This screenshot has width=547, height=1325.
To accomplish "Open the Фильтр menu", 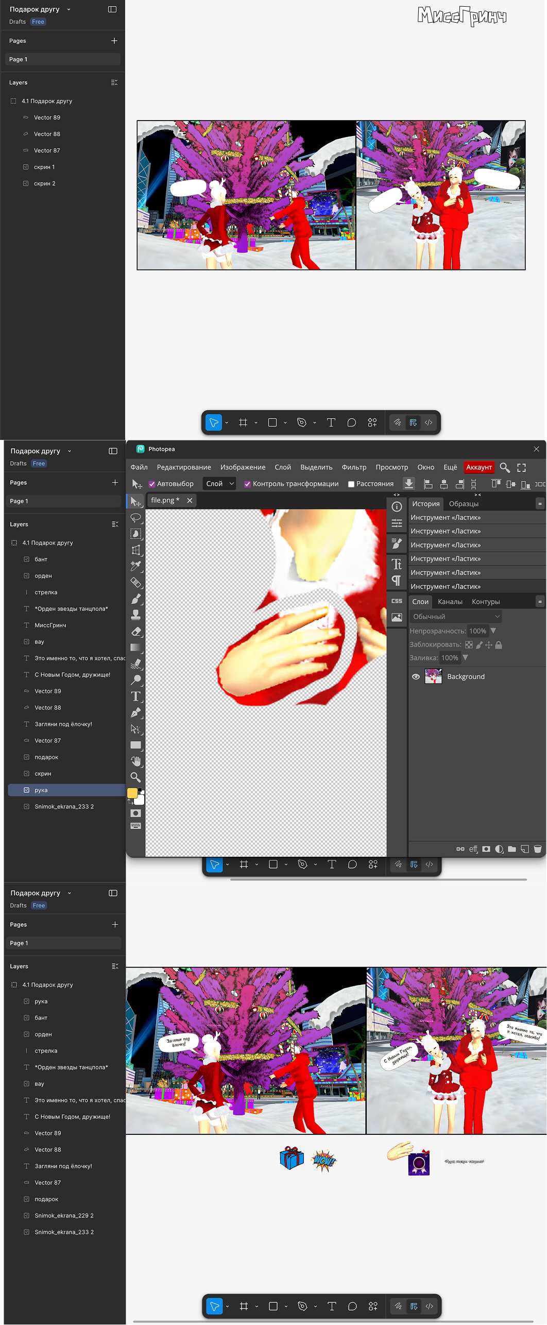I will [354, 467].
